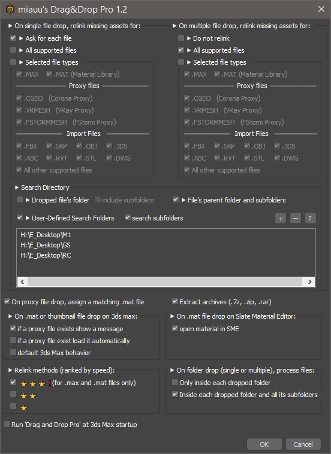The height and width of the screenshot is (454, 331).
Task: Expand 'On single file drop' section arrow
Action: pyautogui.click(x=10, y=26)
